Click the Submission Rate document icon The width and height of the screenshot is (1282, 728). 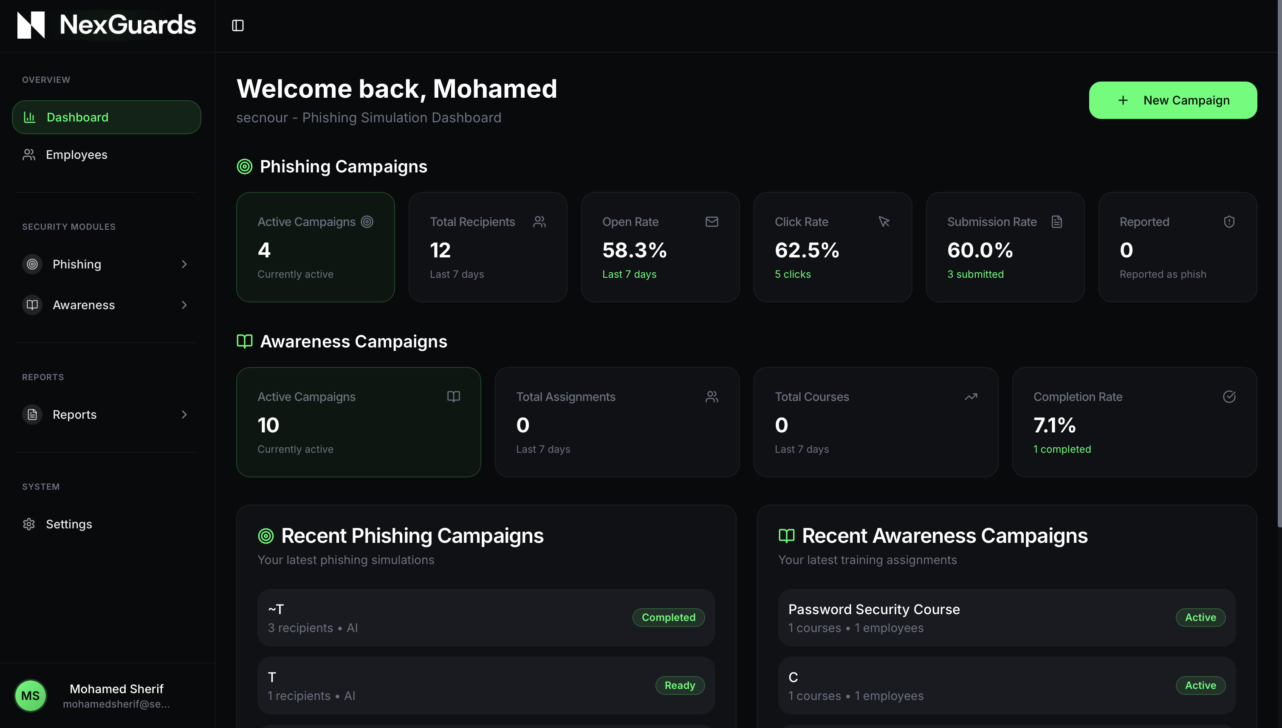1056,221
